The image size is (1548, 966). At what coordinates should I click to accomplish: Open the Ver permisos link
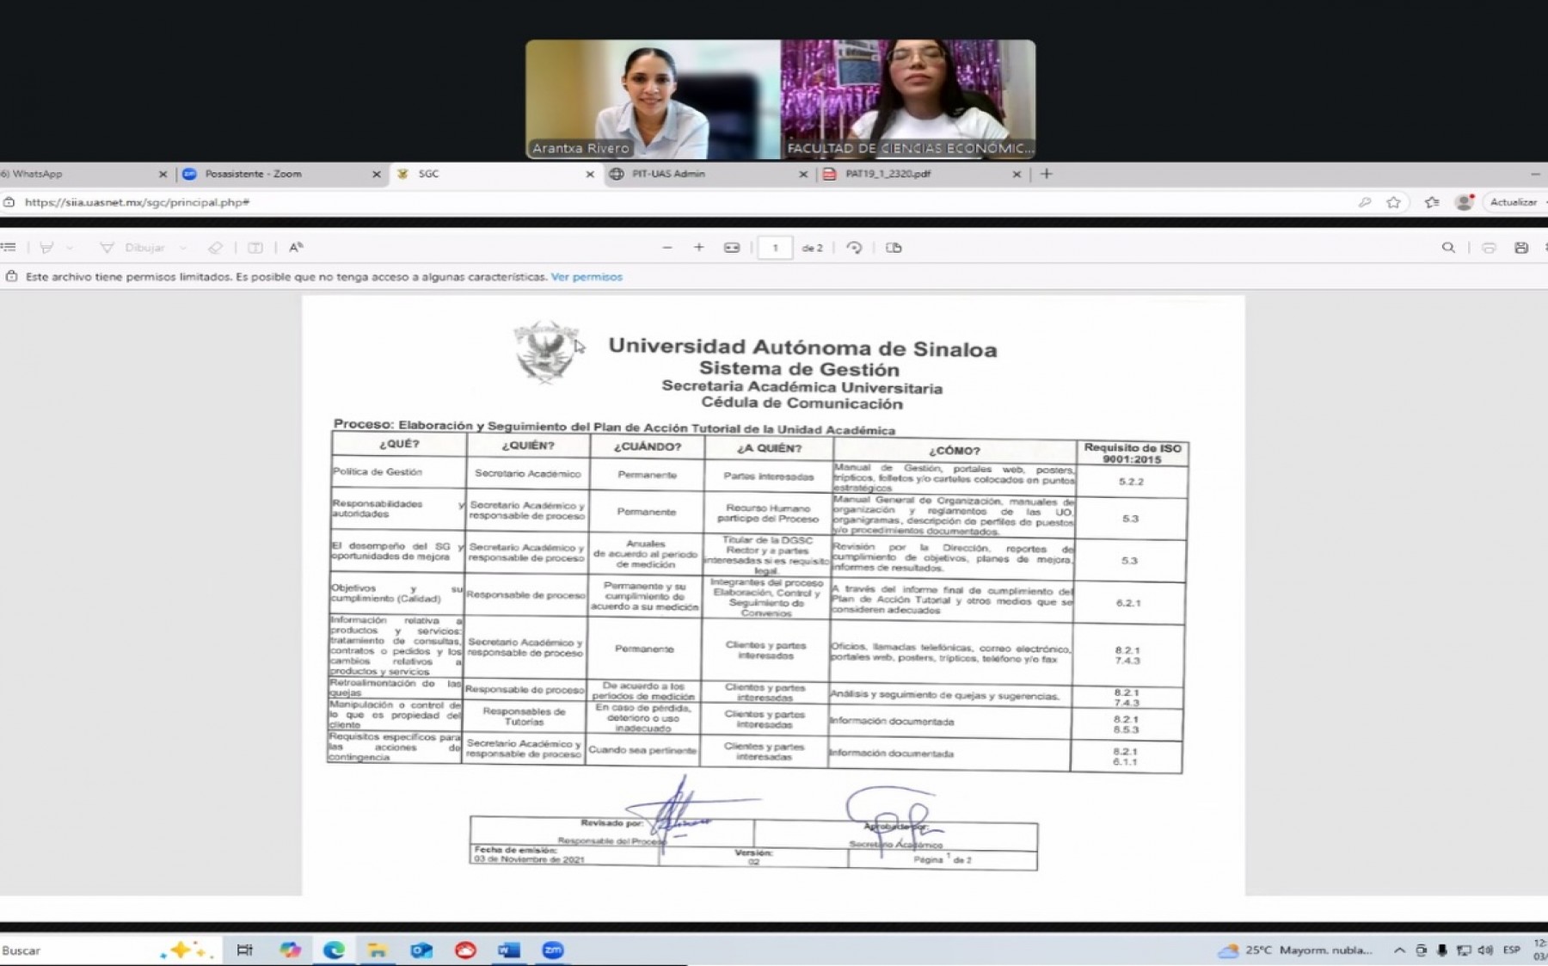587,277
